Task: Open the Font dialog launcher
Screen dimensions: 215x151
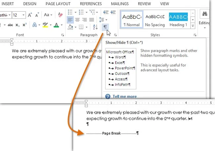Action: [63, 35]
